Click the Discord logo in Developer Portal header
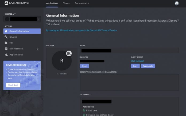Image resolution: width=186 pixels, height=116 pixels. [6, 3]
